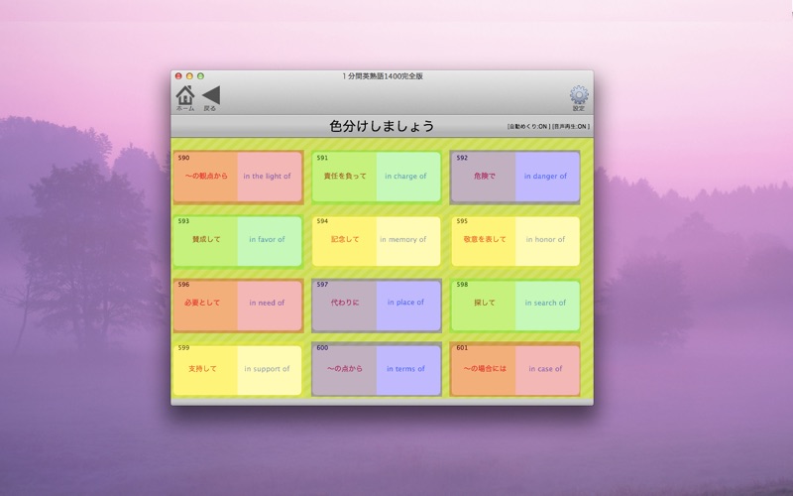Click the '必要として' Japanese text
Image resolution: width=793 pixels, height=496 pixels.
click(202, 303)
